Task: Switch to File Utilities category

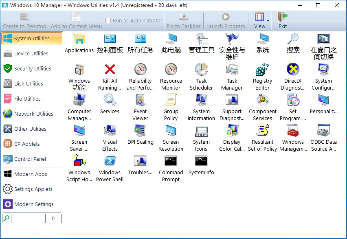Action: pos(32,99)
